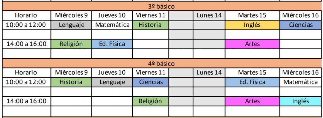323x118 pixels.
Task: Click the Historia cell in 3º básico
Action: pyautogui.click(x=150, y=25)
